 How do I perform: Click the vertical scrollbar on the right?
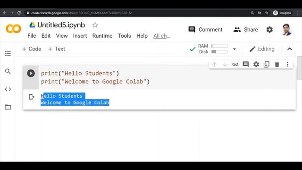point(300,68)
